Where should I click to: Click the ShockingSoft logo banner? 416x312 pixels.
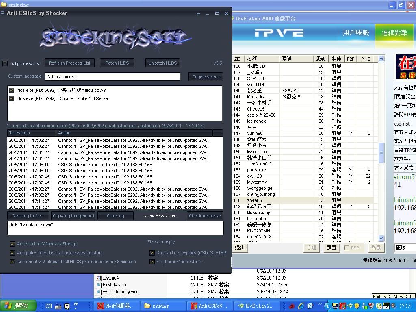pos(115,38)
